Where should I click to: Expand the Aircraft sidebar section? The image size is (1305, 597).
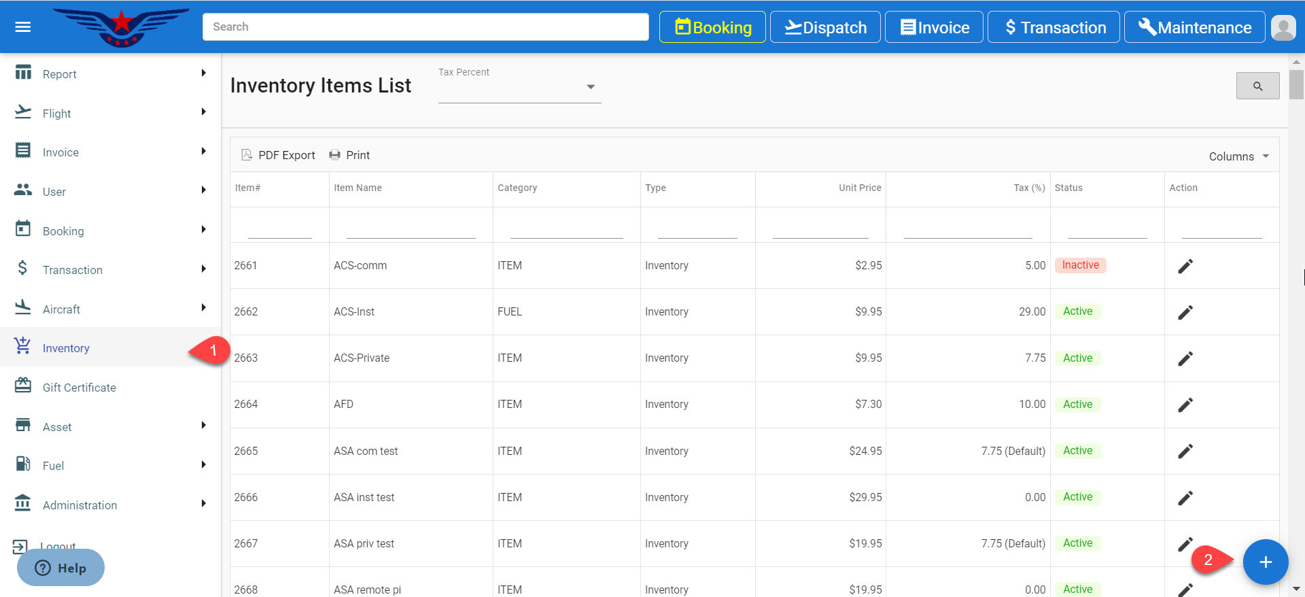(203, 308)
